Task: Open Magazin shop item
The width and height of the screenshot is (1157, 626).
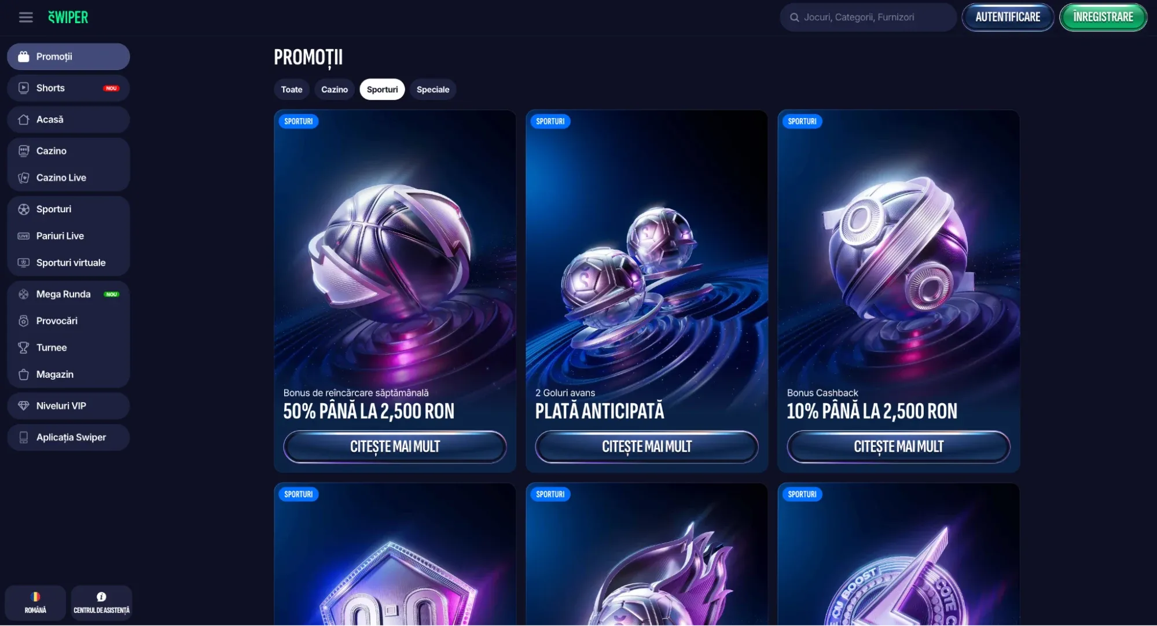Action: [68, 374]
